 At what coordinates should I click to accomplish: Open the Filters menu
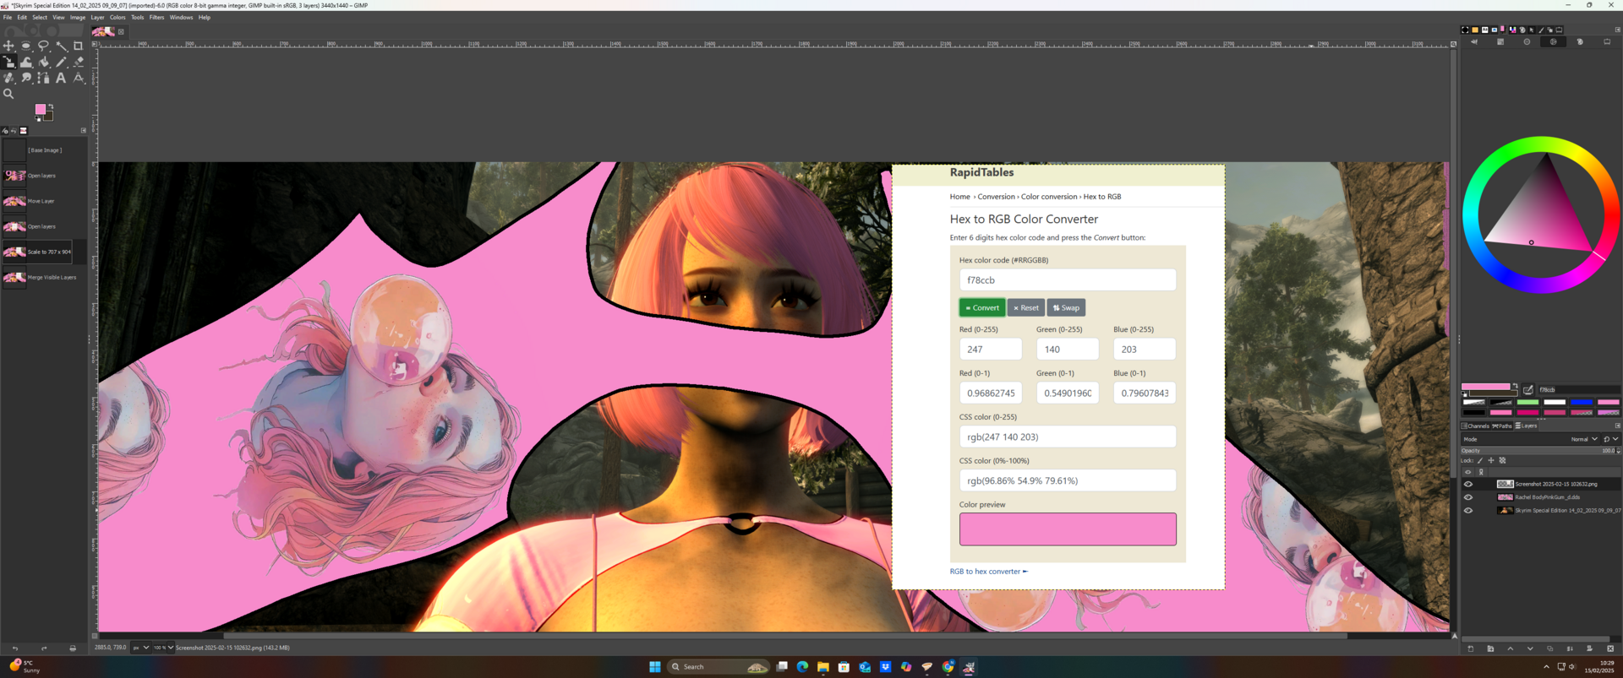(x=156, y=17)
